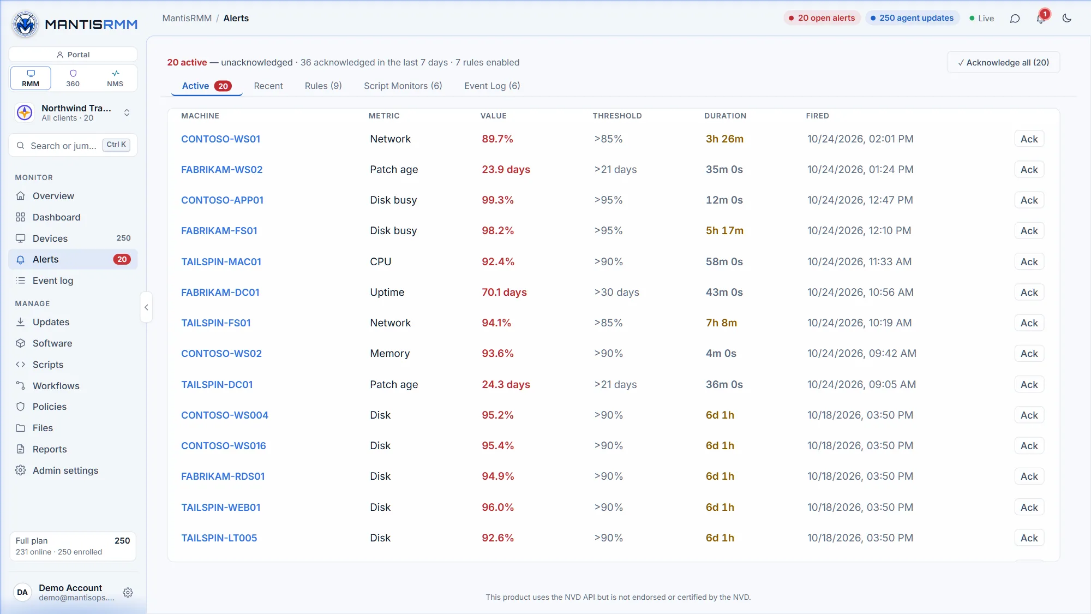The image size is (1091, 614).
Task: Open Updates in the Manage section
Action: pos(73,322)
